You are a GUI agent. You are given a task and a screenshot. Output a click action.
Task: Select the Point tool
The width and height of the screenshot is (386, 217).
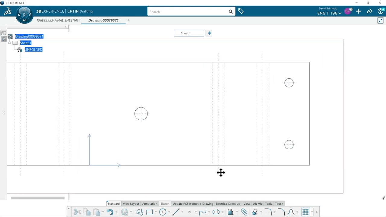pyautogui.click(x=189, y=212)
